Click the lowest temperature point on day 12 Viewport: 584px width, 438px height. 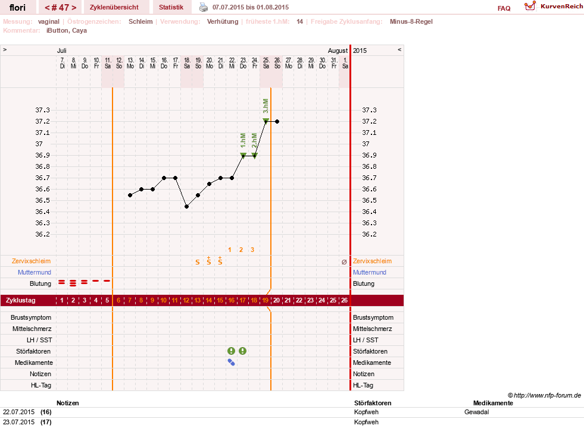coord(186,206)
